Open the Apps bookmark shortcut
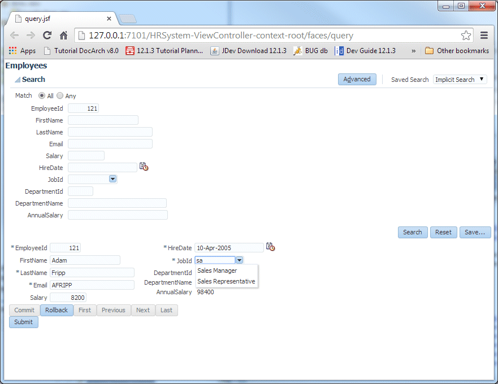This screenshot has width=498, height=384. (x=22, y=51)
